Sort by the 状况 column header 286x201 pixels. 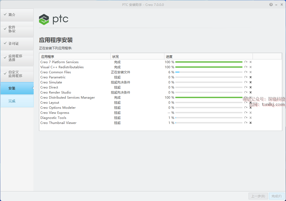[x=137, y=57]
